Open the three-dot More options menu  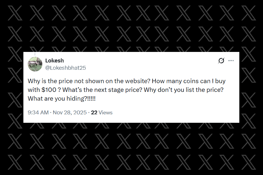231,60
